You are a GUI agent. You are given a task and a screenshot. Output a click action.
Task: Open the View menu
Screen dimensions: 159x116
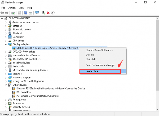click(21, 8)
